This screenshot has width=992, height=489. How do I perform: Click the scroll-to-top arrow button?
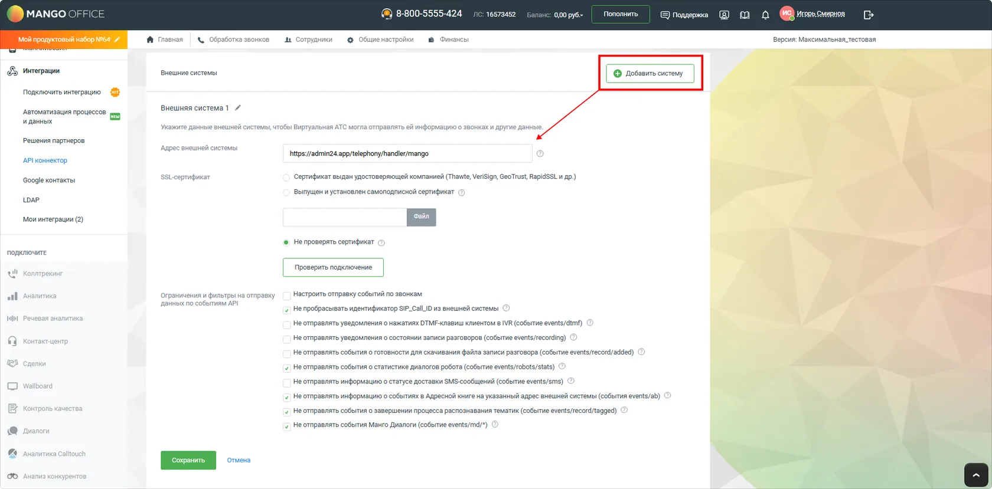(x=975, y=475)
